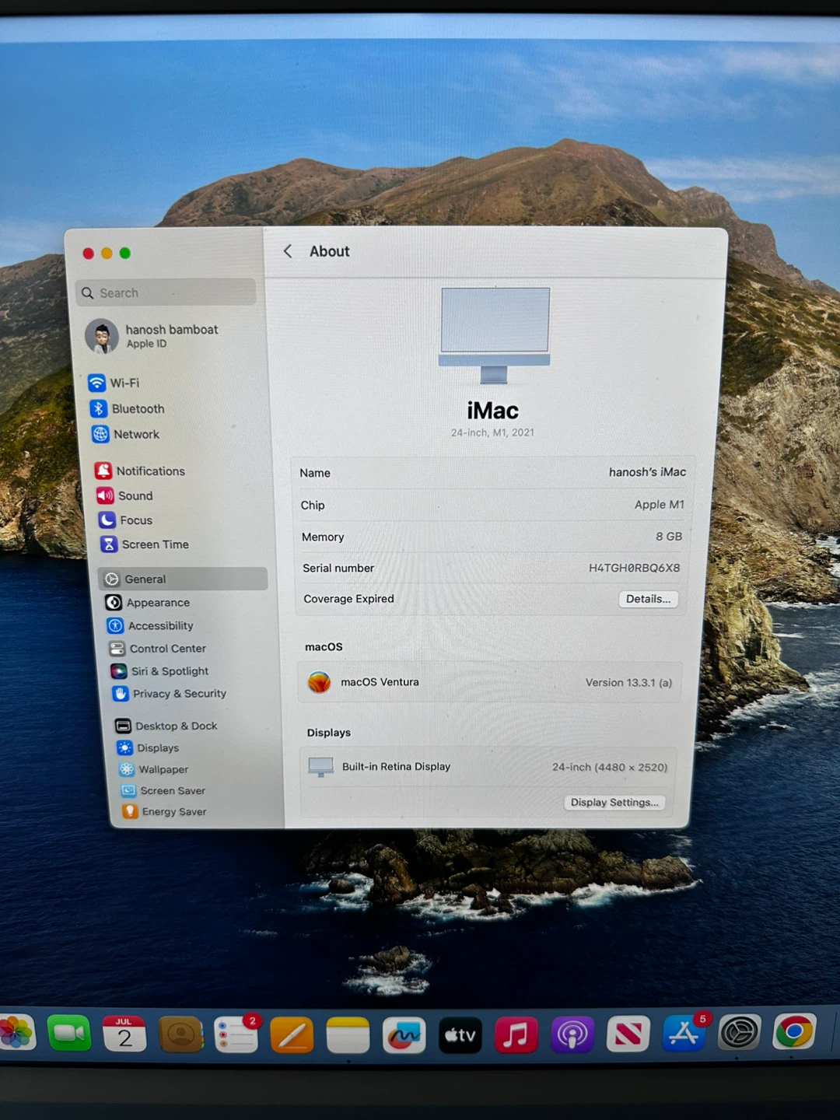840x1120 pixels.
Task: Open Apple TV in the Dock
Action: 460,1036
